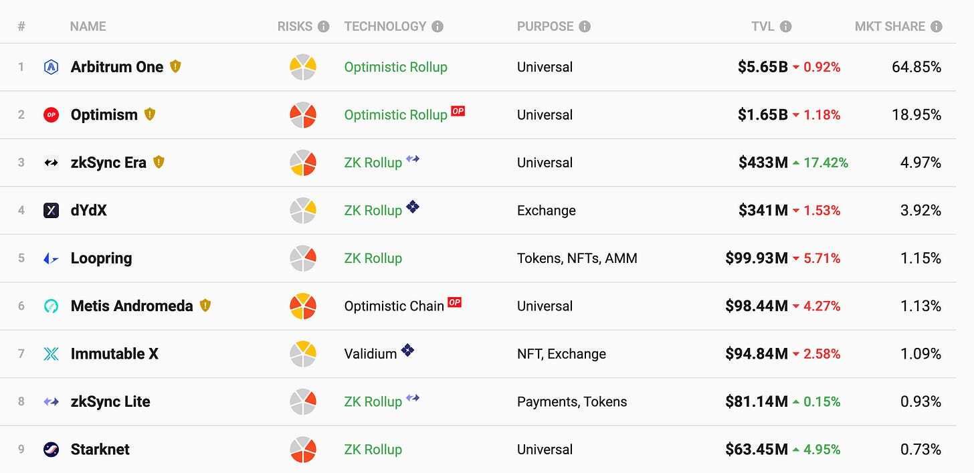The height and width of the screenshot is (473, 974).
Task: Click Optimistic Rollup technology for Arbitrum One
Action: point(395,67)
